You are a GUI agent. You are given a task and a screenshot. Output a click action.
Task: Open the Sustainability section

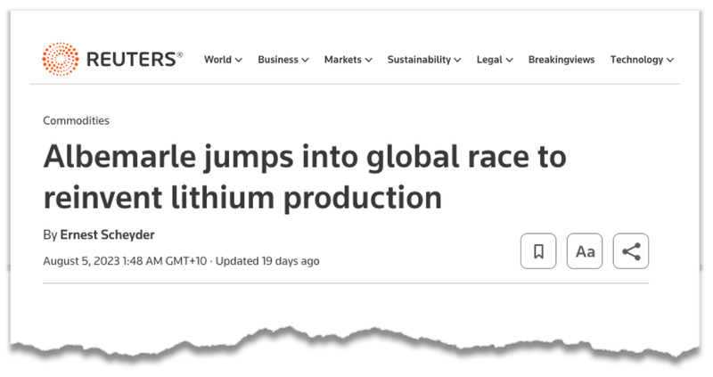pyautogui.click(x=419, y=60)
